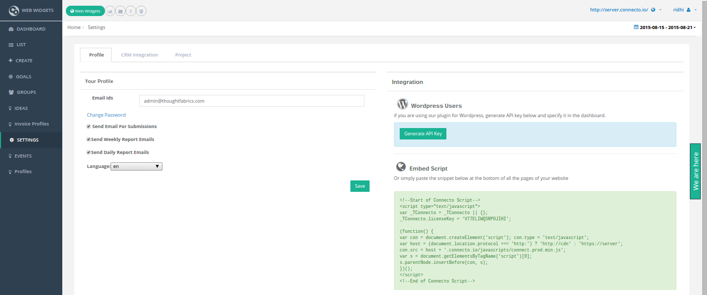Expand the date range caret after 2015-08-21
Viewport: 707px width, 295px height.
(695, 27)
